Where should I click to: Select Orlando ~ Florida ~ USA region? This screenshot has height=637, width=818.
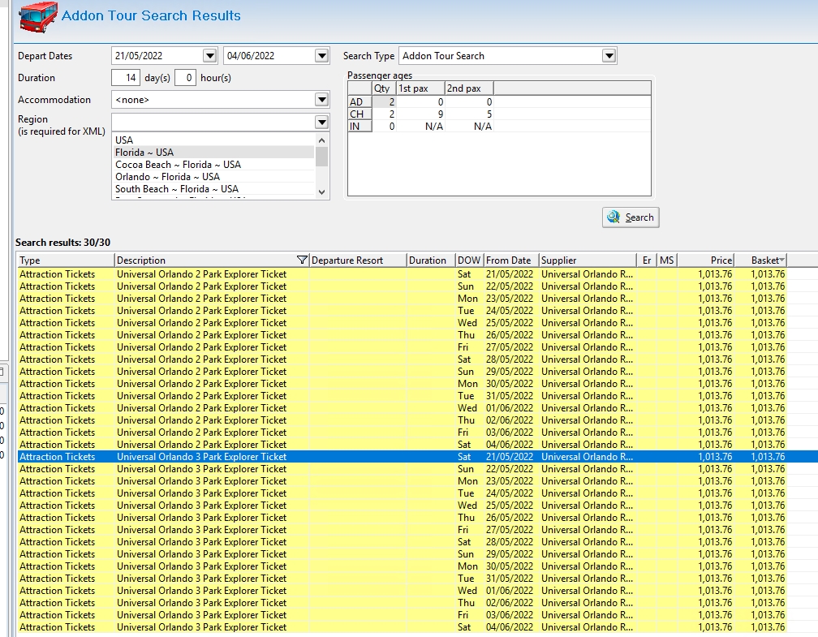click(x=167, y=177)
